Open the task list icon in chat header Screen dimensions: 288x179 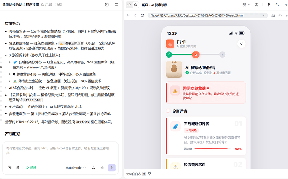pyautogui.click(x=116, y=5)
